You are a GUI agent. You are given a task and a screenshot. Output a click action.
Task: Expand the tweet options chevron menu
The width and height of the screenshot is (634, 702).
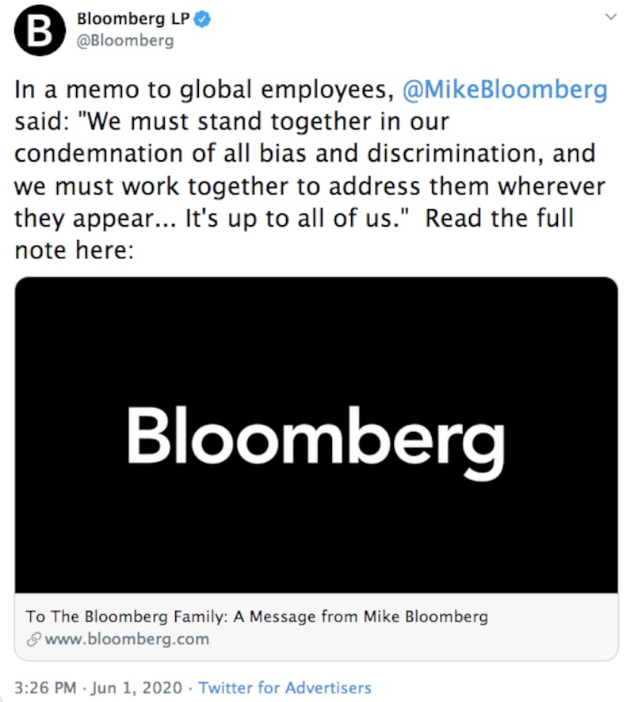611,17
